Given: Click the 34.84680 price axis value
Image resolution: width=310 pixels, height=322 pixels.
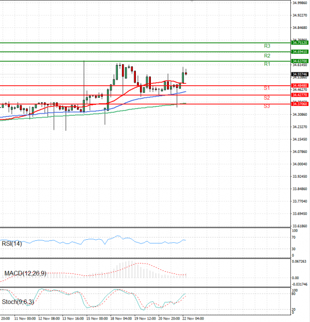Looking at the screenshot, I should (300, 28).
